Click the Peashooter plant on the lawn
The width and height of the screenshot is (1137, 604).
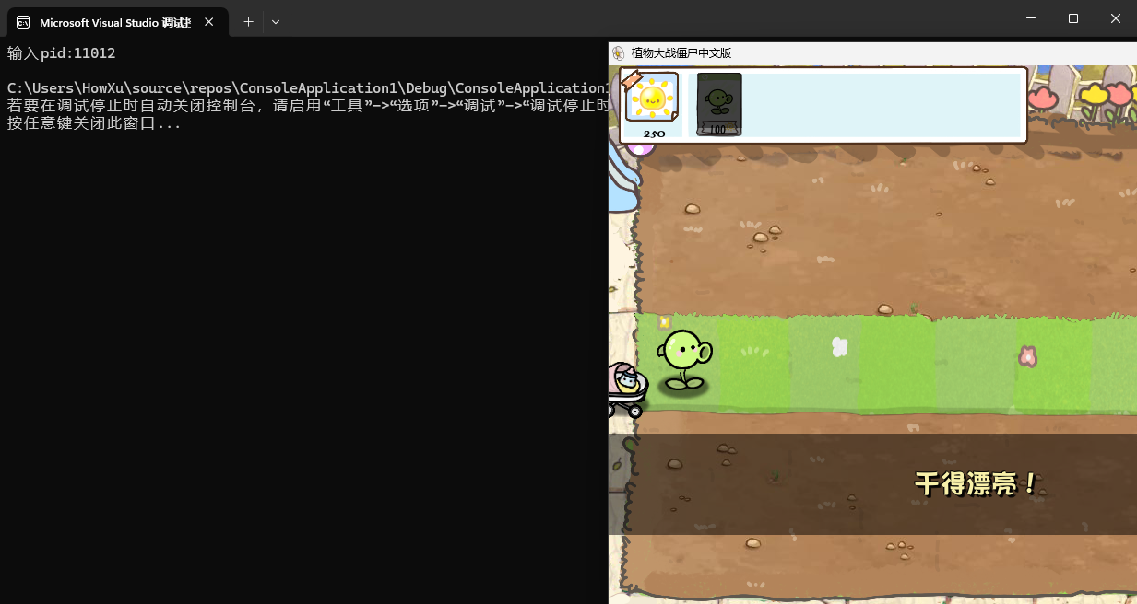pyautogui.click(x=683, y=357)
